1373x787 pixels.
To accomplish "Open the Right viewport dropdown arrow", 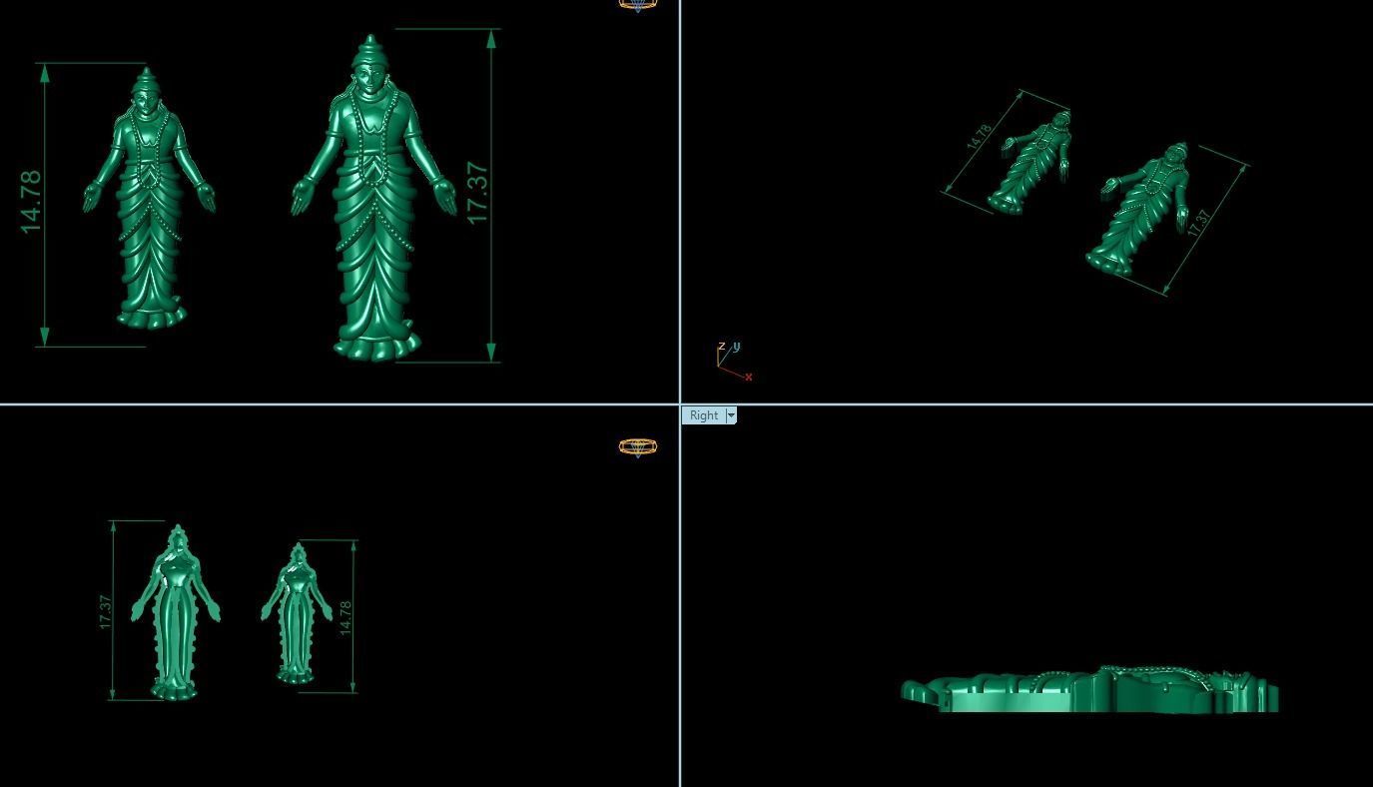I will [731, 415].
